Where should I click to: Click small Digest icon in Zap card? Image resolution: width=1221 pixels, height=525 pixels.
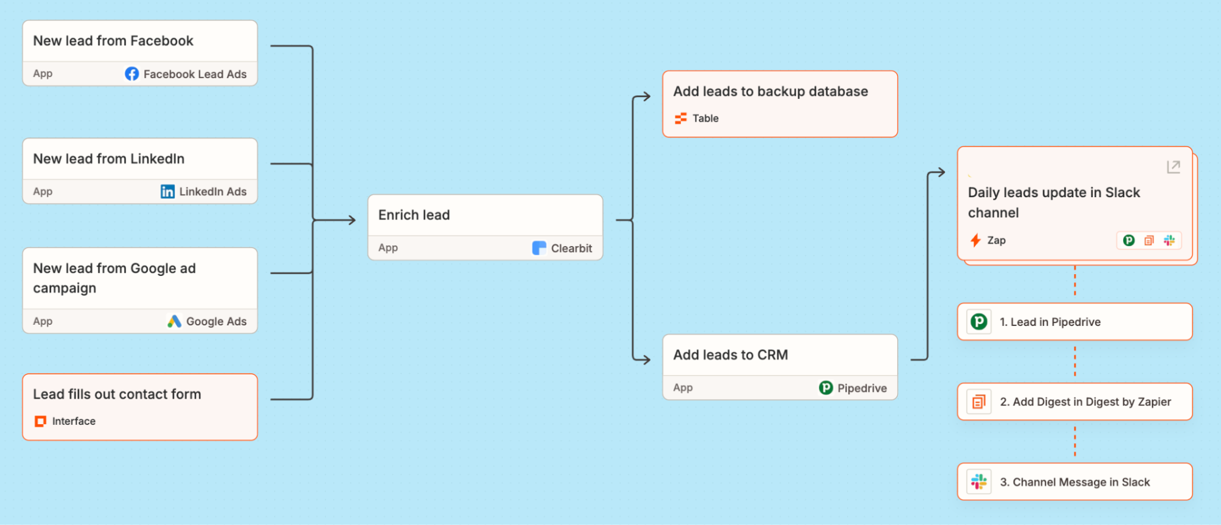tap(1149, 241)
